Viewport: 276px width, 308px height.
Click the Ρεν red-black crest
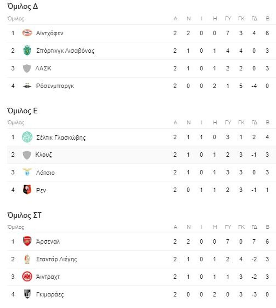click(x=27, y=190)
